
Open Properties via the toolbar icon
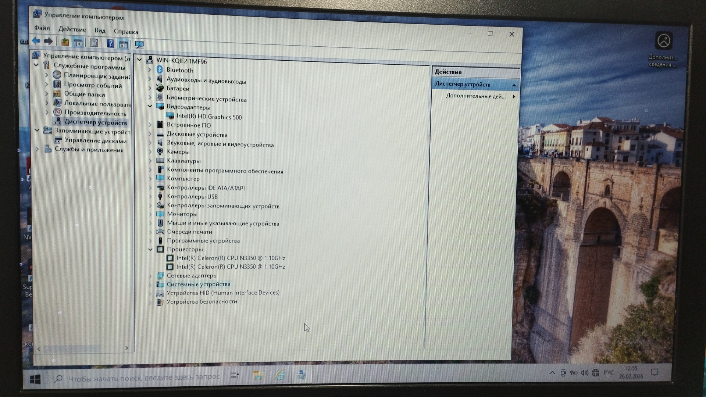tap(94, 43)
